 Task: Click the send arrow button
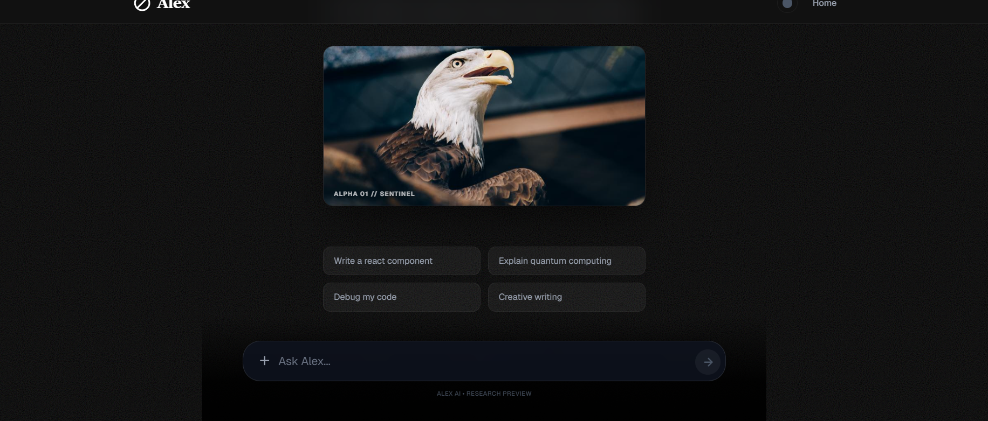pos(708,362)
